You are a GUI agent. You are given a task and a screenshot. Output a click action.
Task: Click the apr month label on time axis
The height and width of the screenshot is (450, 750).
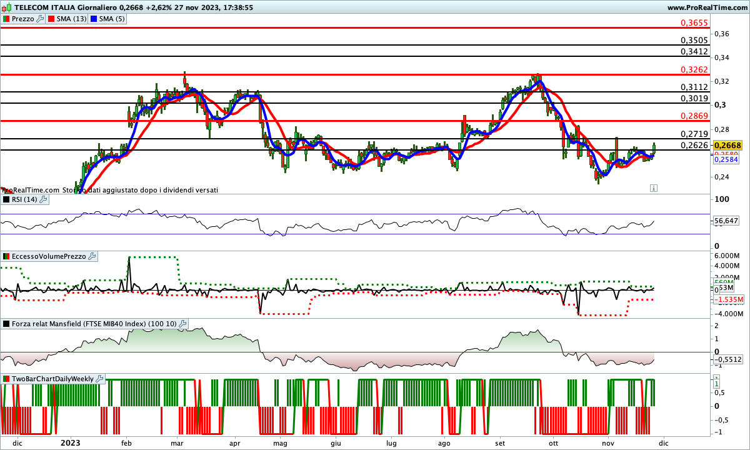[x=235, y=442]
